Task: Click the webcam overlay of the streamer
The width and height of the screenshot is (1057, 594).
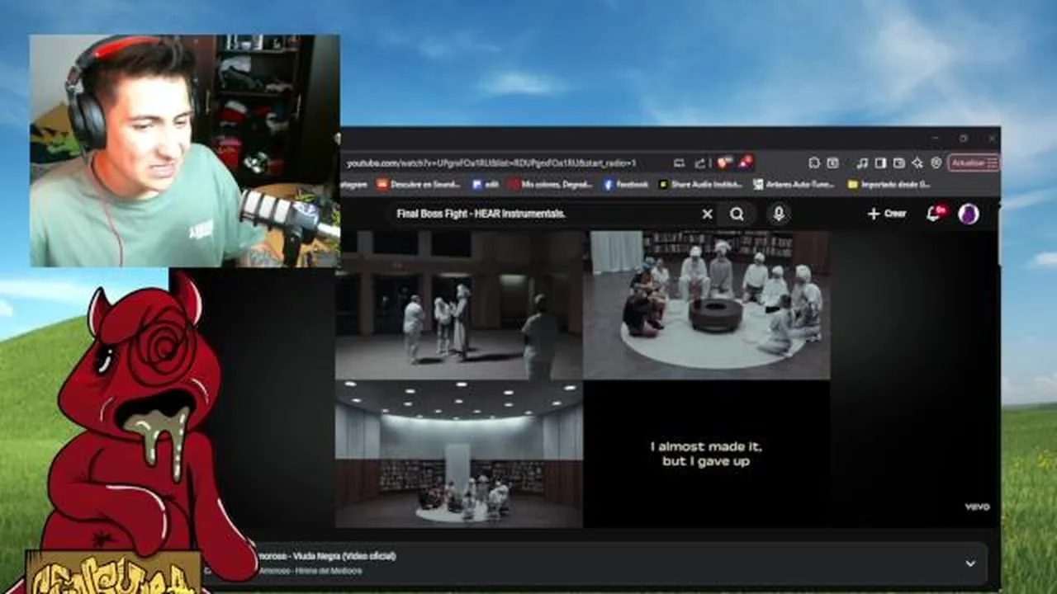Action: click(x=185, y=150)
